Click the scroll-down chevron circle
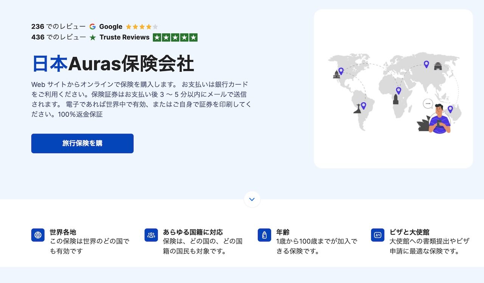The width and height of the screenshot is (484, 283). [252, 199]
